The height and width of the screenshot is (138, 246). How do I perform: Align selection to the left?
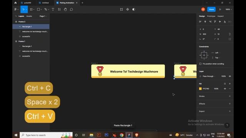point(200,21)
